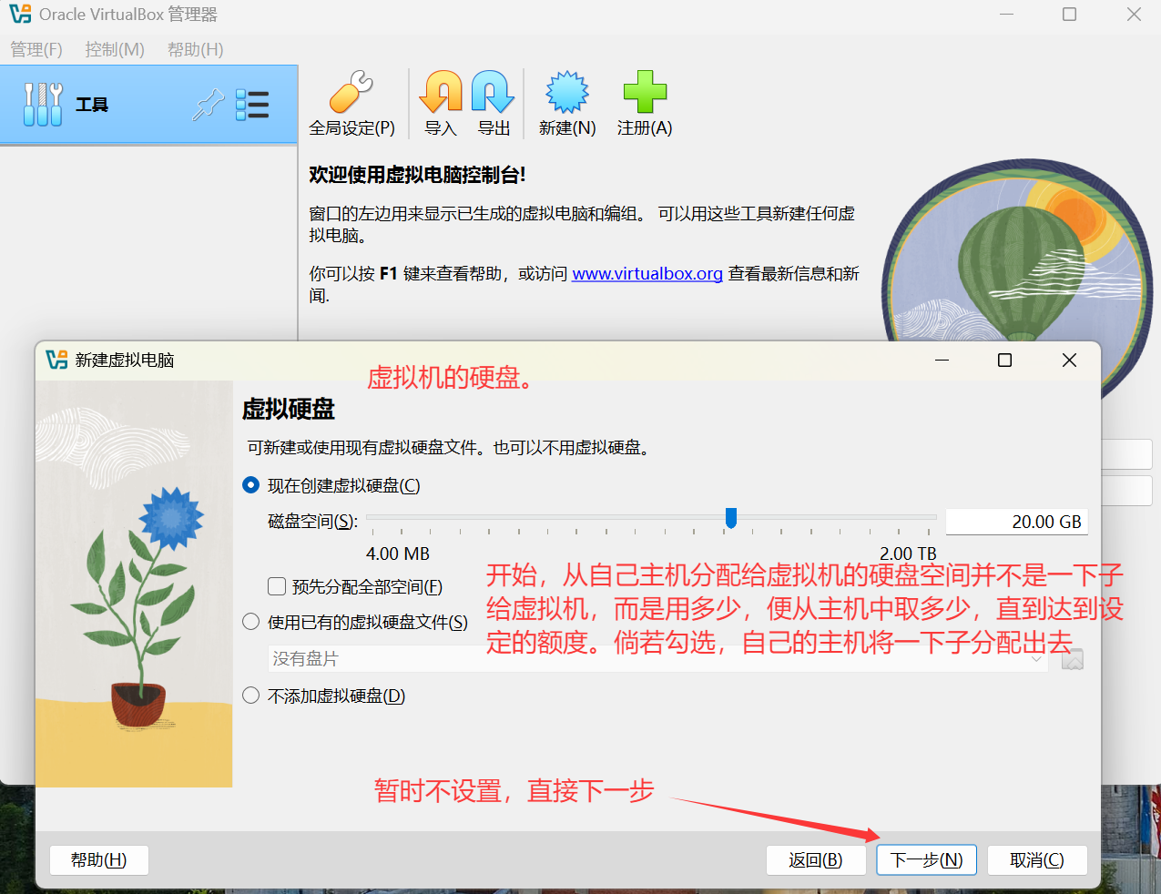Open the Machine (控制) menu

point(115,49)
